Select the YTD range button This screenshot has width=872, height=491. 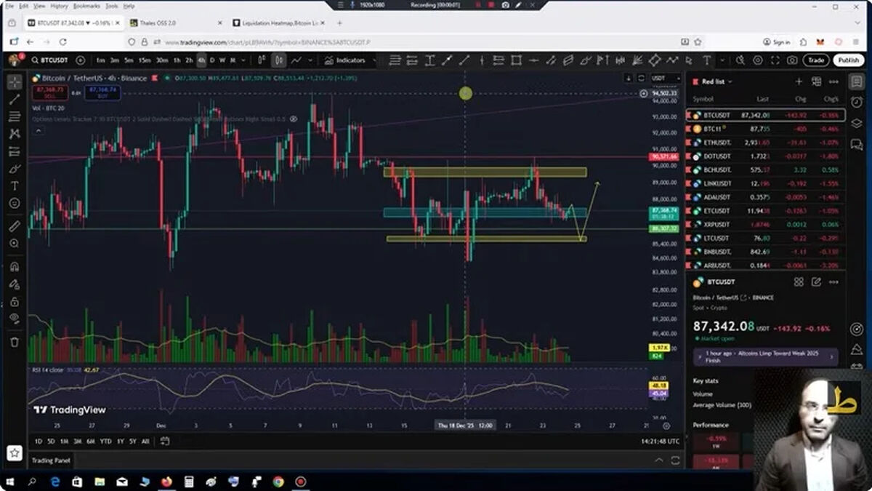click(105, 441)
